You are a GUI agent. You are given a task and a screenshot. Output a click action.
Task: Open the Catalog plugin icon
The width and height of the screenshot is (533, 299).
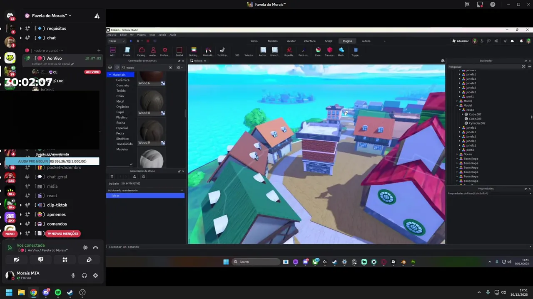click(142, 51)
